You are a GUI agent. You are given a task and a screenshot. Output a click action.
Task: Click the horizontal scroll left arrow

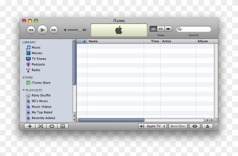207,120
